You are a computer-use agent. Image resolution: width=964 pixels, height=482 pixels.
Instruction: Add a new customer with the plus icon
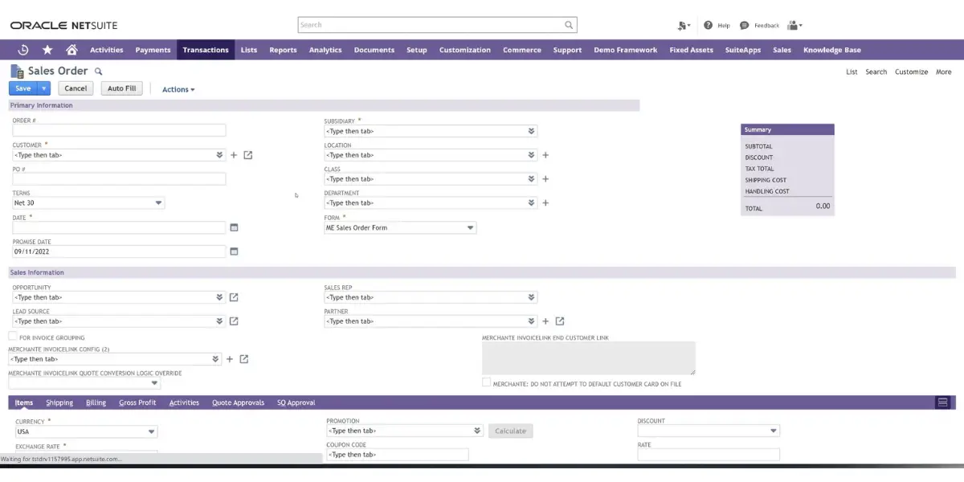point(234,155)
